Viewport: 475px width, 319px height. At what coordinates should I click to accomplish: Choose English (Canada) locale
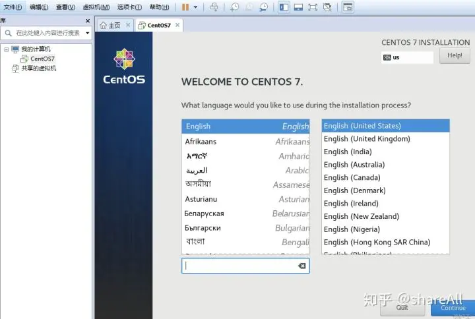coord(386,177)
